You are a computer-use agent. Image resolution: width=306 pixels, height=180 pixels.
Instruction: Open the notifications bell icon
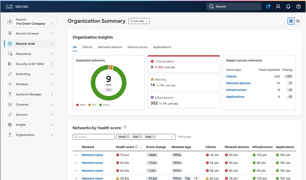288,6
